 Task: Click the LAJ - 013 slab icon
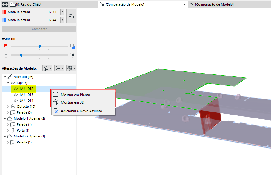16,95
